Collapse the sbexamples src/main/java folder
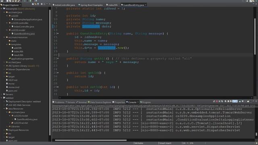Image resolution: width=258 pixels, height=145 pixels. tap(4, 12)
